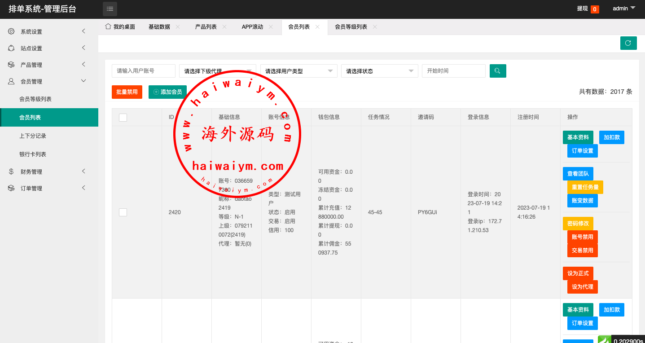
Task: Click the sidebar collapse menu icon
Action: click(110, 9)
